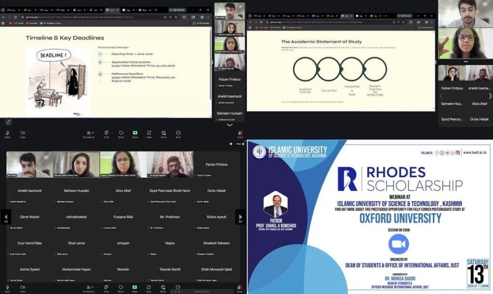Click Leave in the gallery-view Zoom toolbar
The height and width of the screenshot is (294, 493).
[x=240, y=288]
